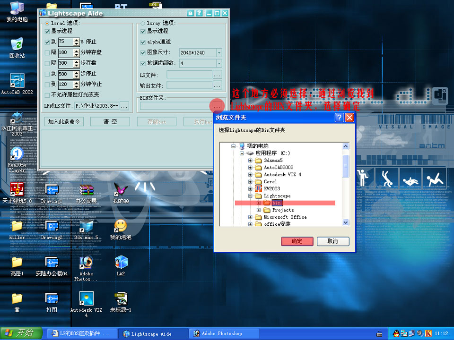
Task: Collapse the 我的电脑 tree node
Action: pyautogui.click(x=233, y=146)
